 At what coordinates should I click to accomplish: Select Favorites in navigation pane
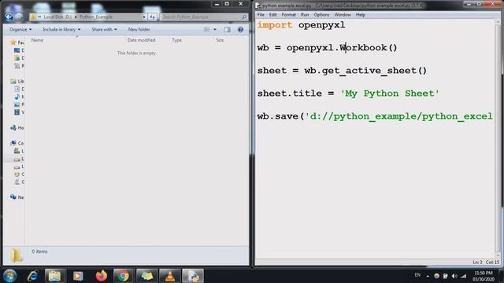coord(17,42)
